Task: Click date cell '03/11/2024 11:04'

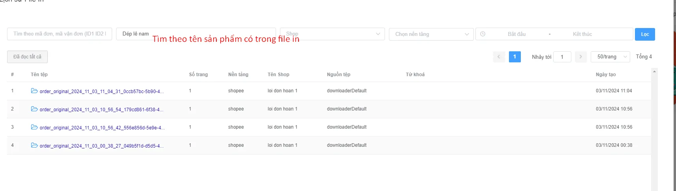Action: 614,91
